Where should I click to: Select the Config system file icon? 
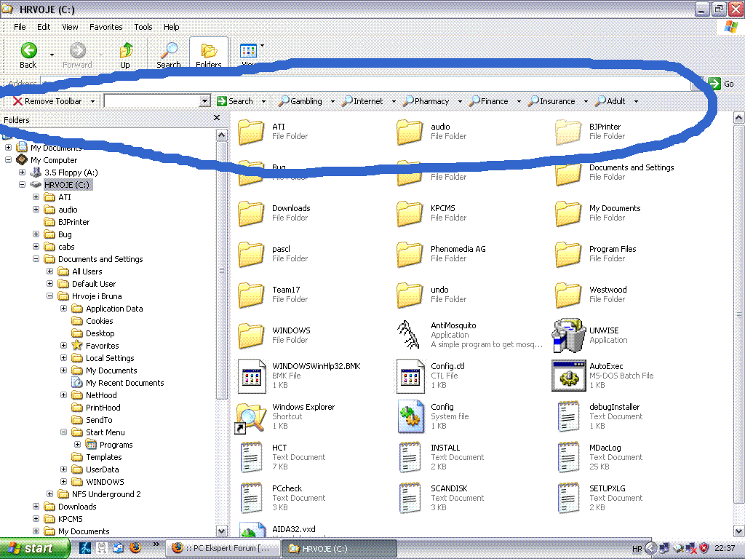(x=410, y=416)
